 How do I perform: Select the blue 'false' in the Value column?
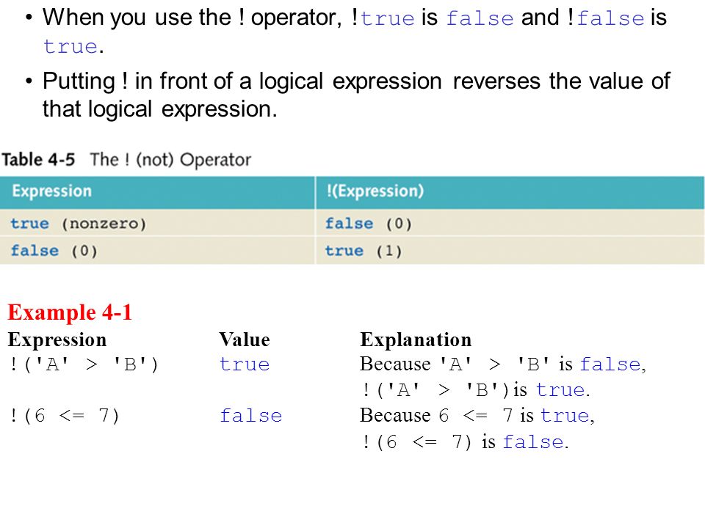pos(251,416)
